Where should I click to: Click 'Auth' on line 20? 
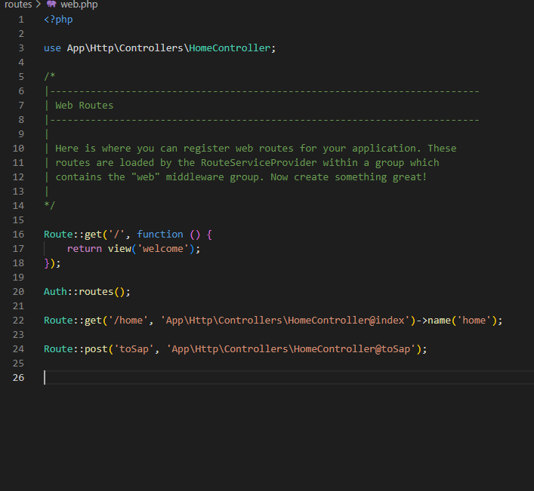tap(55, 292)
